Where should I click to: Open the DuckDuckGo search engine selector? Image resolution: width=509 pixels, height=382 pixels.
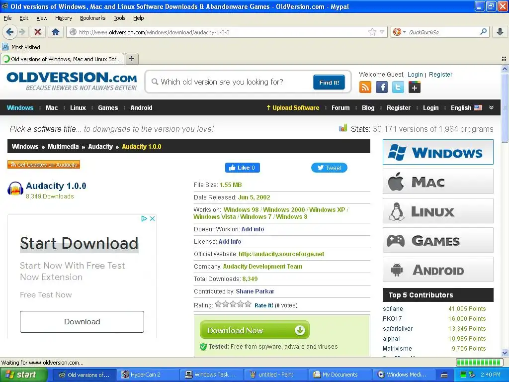pos(399,32)
